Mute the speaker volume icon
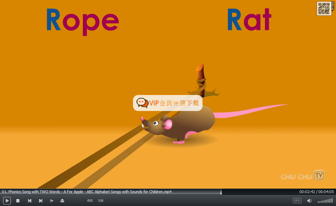The height and width of the screenshot is (206, 336). [x=309, y=201]
